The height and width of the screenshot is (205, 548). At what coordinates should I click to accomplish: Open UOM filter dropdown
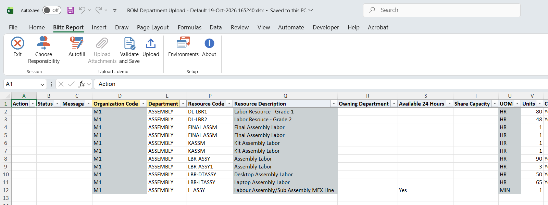click(517, 104)
